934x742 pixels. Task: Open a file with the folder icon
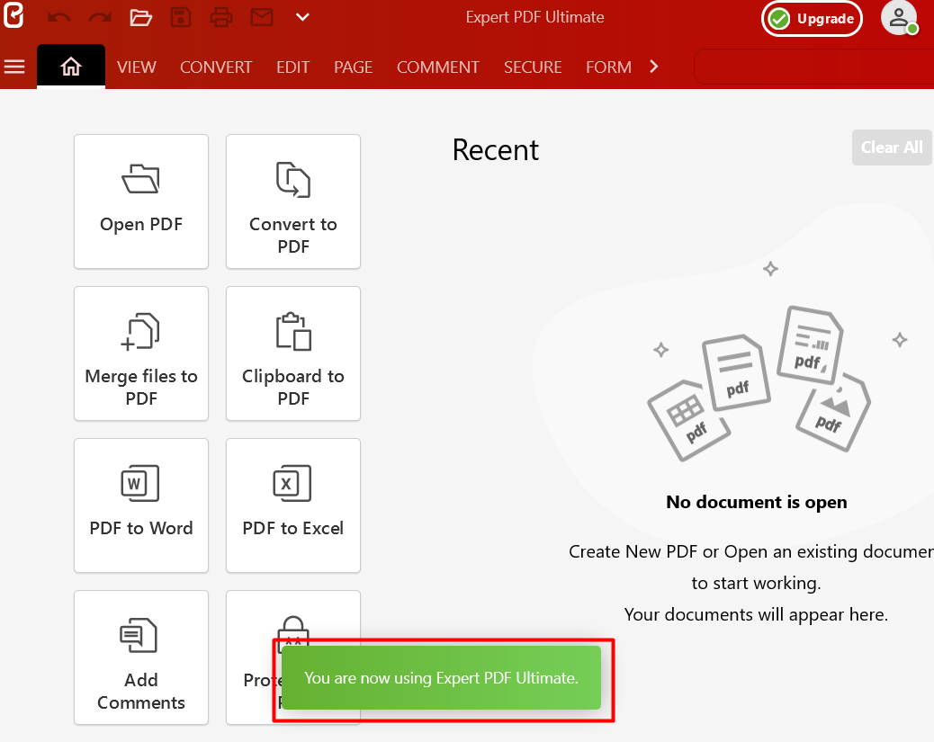coord(140,17)
